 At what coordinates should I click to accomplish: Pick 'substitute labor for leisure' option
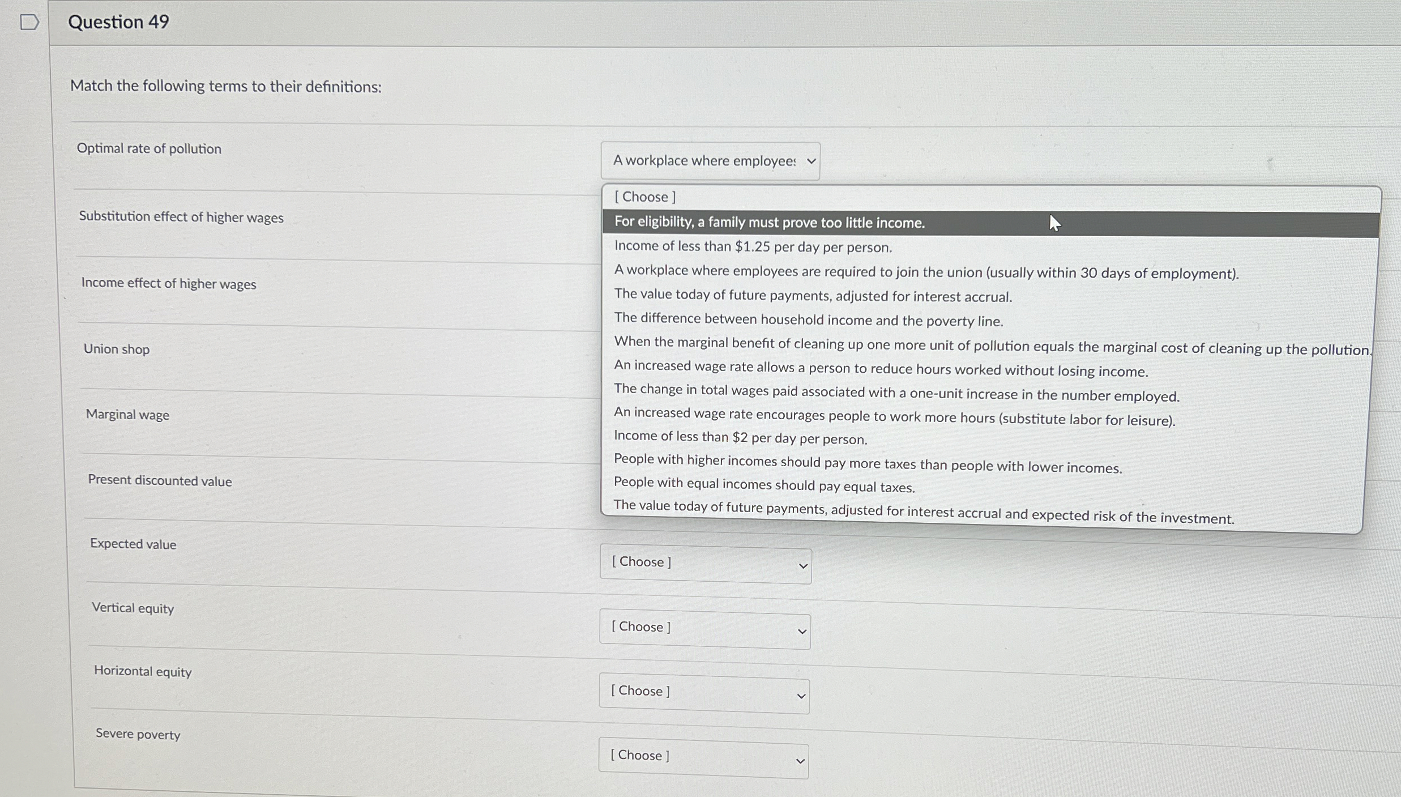point(894,417)
